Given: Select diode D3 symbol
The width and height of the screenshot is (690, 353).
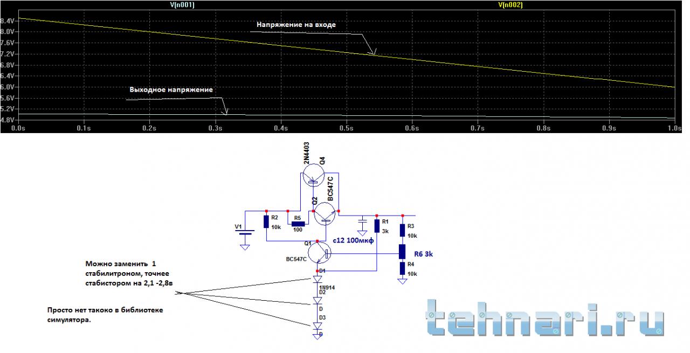Looking at the screenshot, I should coord(319,326).
